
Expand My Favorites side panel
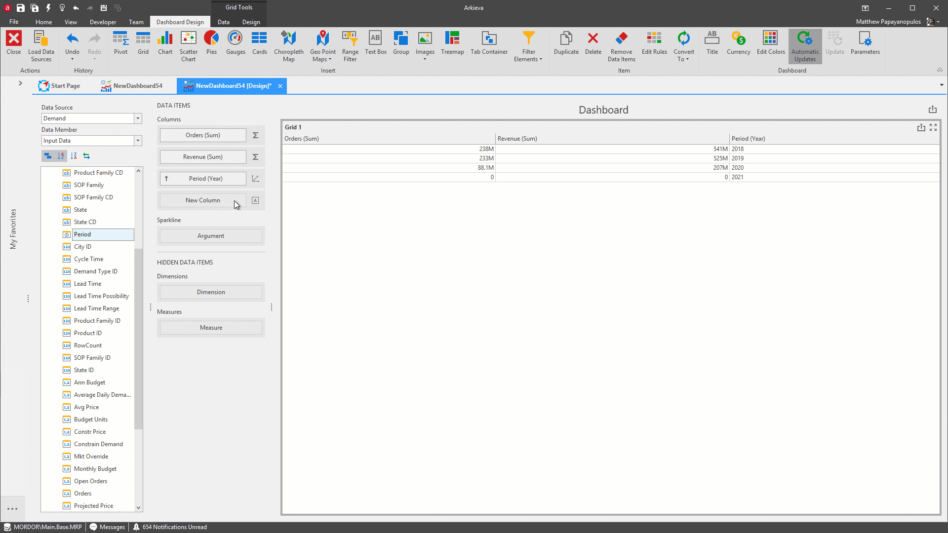pos(20,83)
